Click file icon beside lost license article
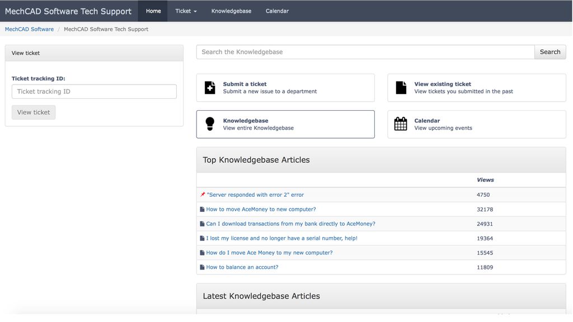This screenshot has height=322, width=573. (203, 238)
